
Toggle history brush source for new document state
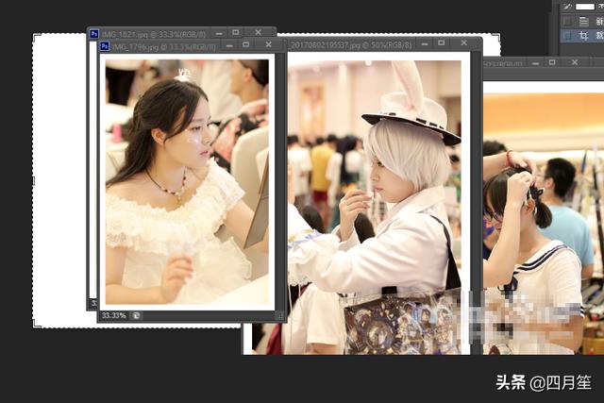click(567, 21)
